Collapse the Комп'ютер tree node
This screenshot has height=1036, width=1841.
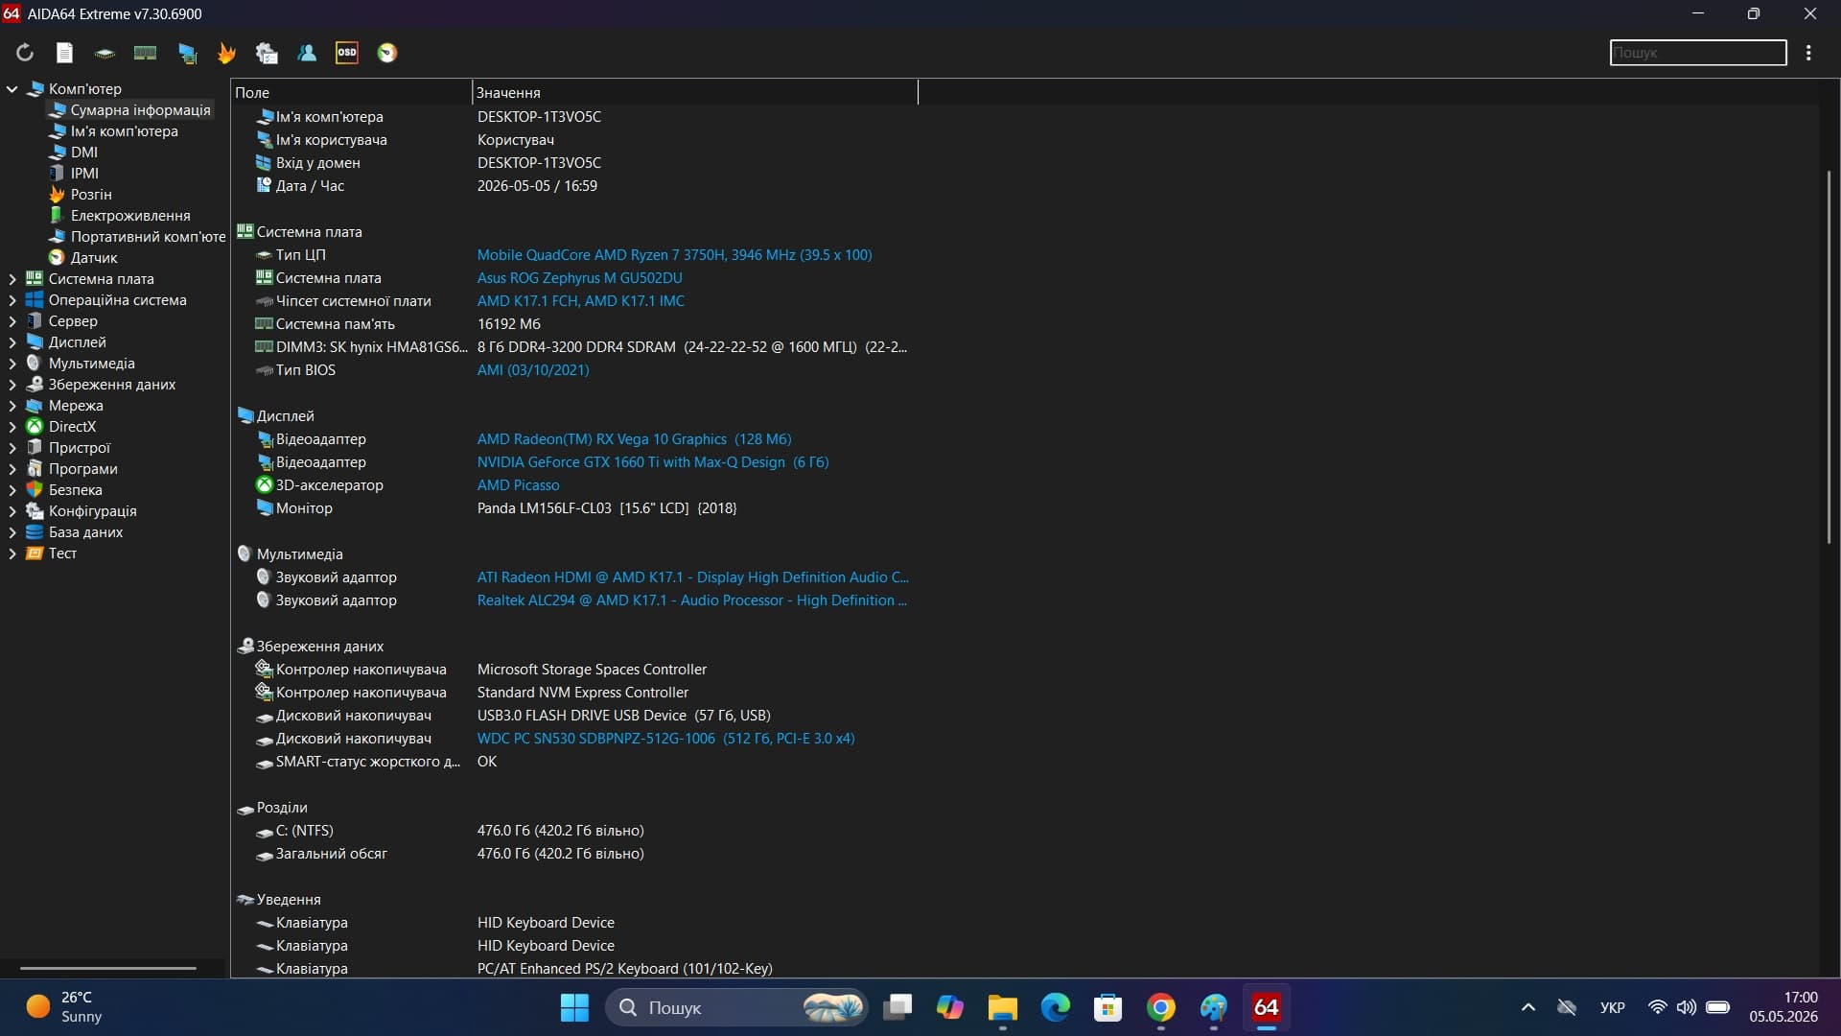coord(12,89)
